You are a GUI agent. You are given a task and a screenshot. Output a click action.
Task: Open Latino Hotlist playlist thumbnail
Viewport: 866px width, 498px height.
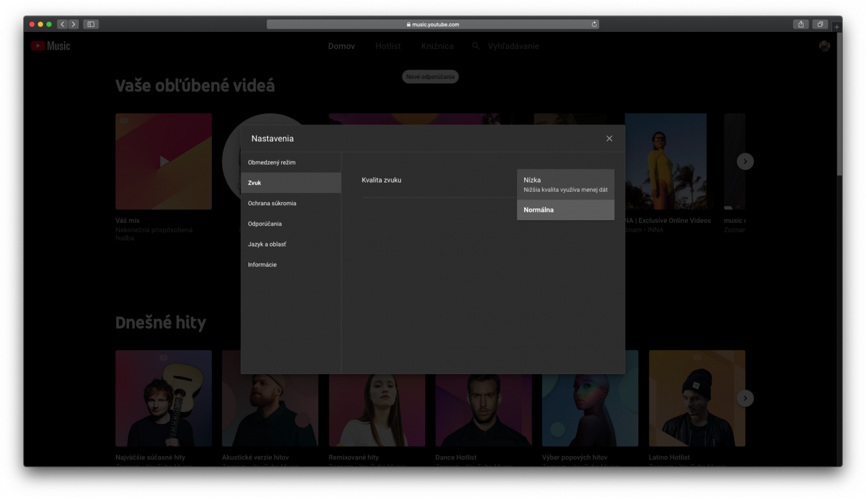(x=697, y=398)
